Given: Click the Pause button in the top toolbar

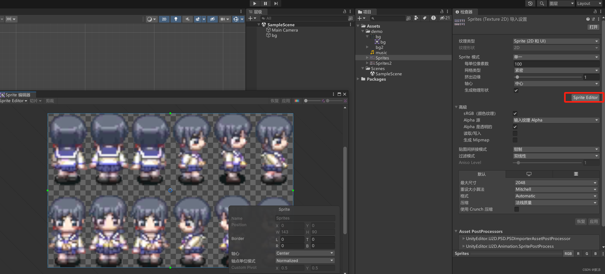Looking at the screenshot, I should 265,3.
